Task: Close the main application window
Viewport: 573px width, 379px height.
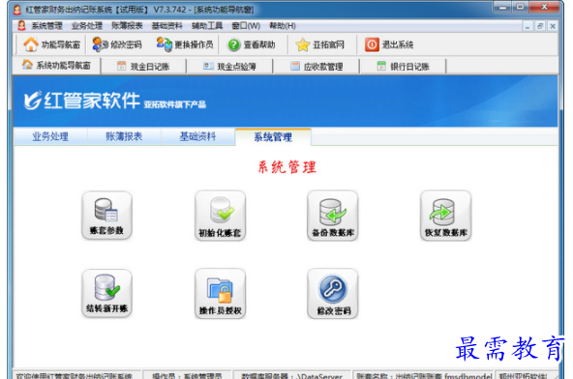Action: (x=545, y=8)
